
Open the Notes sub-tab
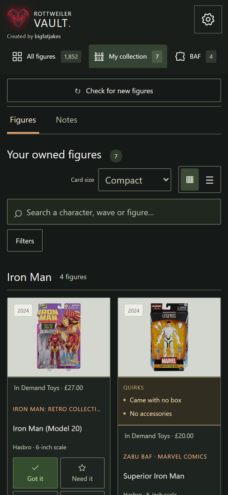67,120
